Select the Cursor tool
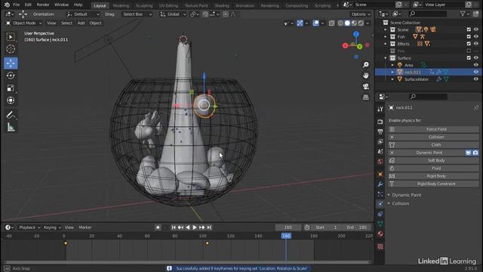 pyautogui.click(x=11, y=49)
